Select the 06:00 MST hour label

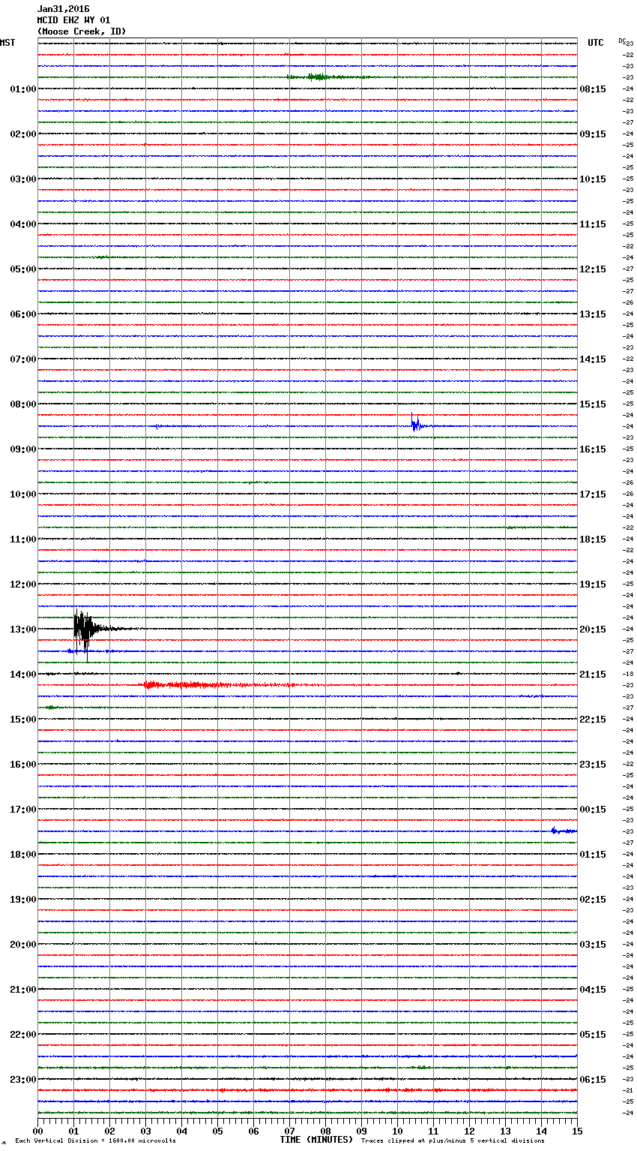[x=22, y=314]
